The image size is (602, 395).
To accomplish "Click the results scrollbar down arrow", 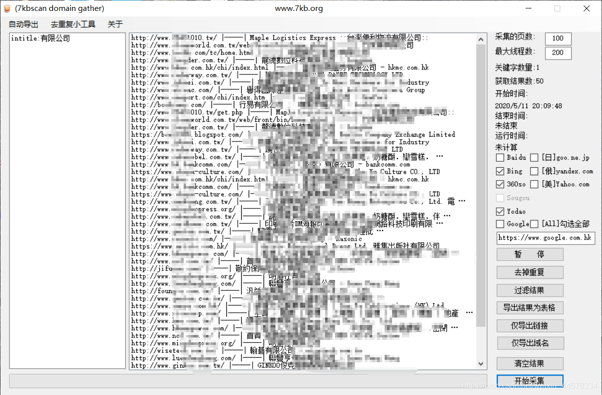I will pyautogui.click(x=481, y=364).
